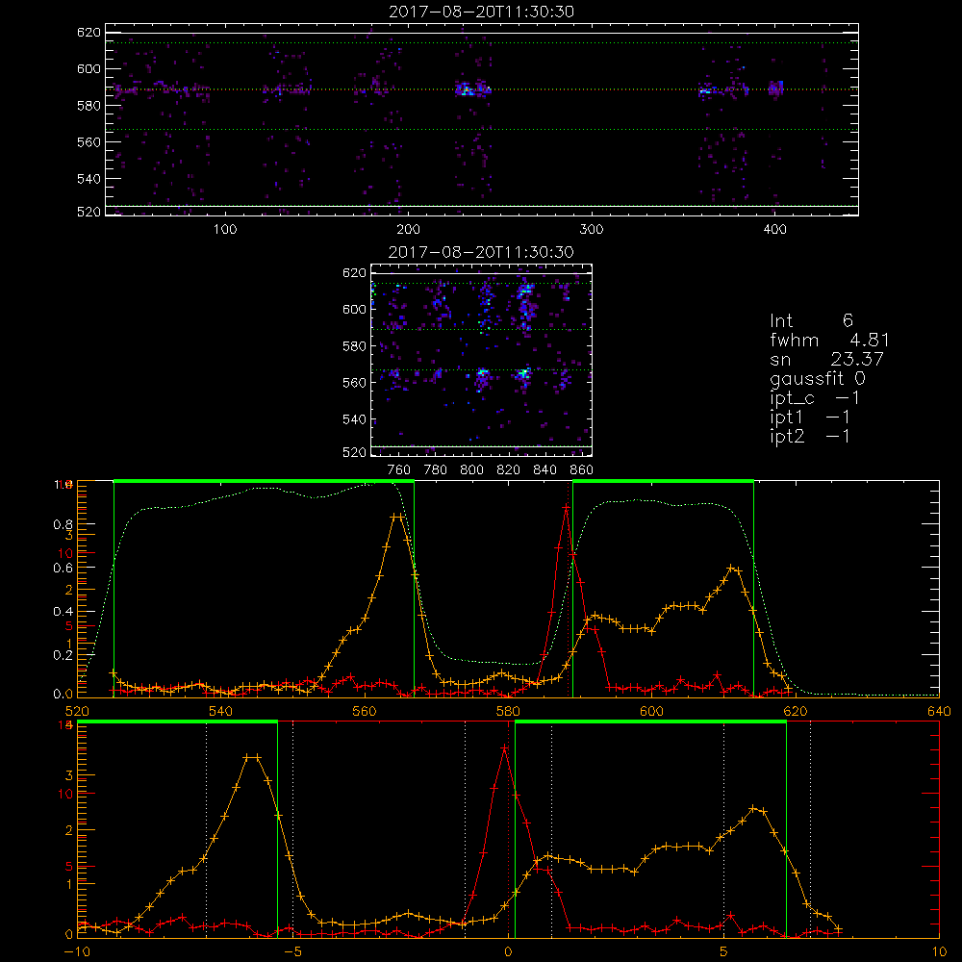Click the red curve peak in the 520–640 plot
This screenshot has width=962, height=962.
566,507
